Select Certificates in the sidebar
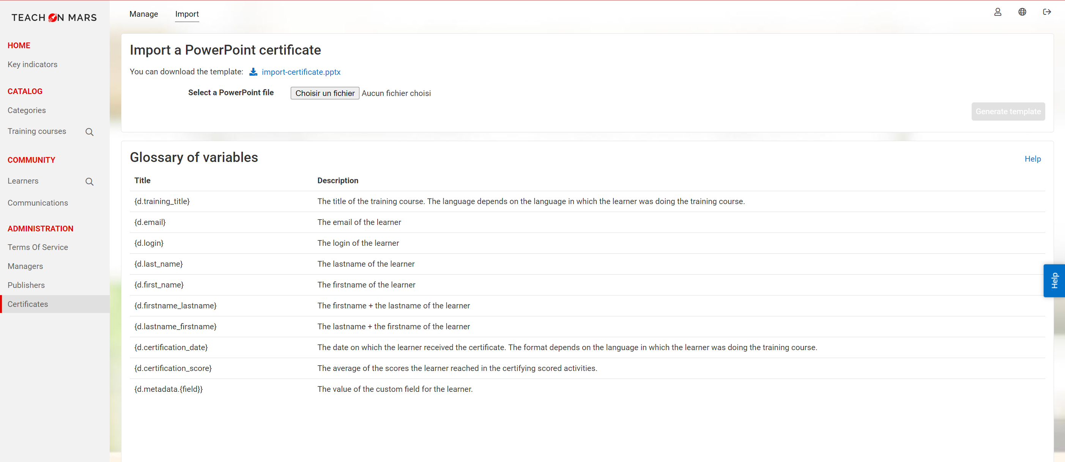Viewport: 1065px width, 462px height. pyautogui.click(x=55, y=304)
